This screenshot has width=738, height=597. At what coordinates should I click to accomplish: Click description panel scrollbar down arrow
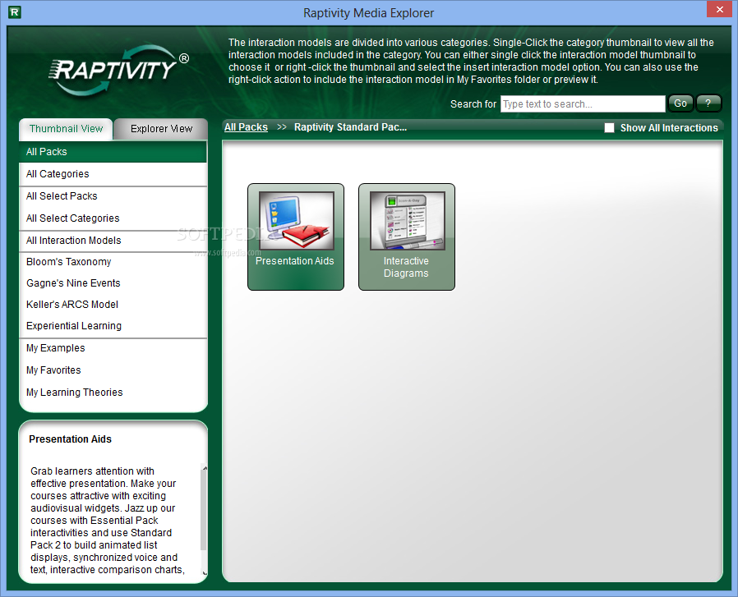(205, 572)
